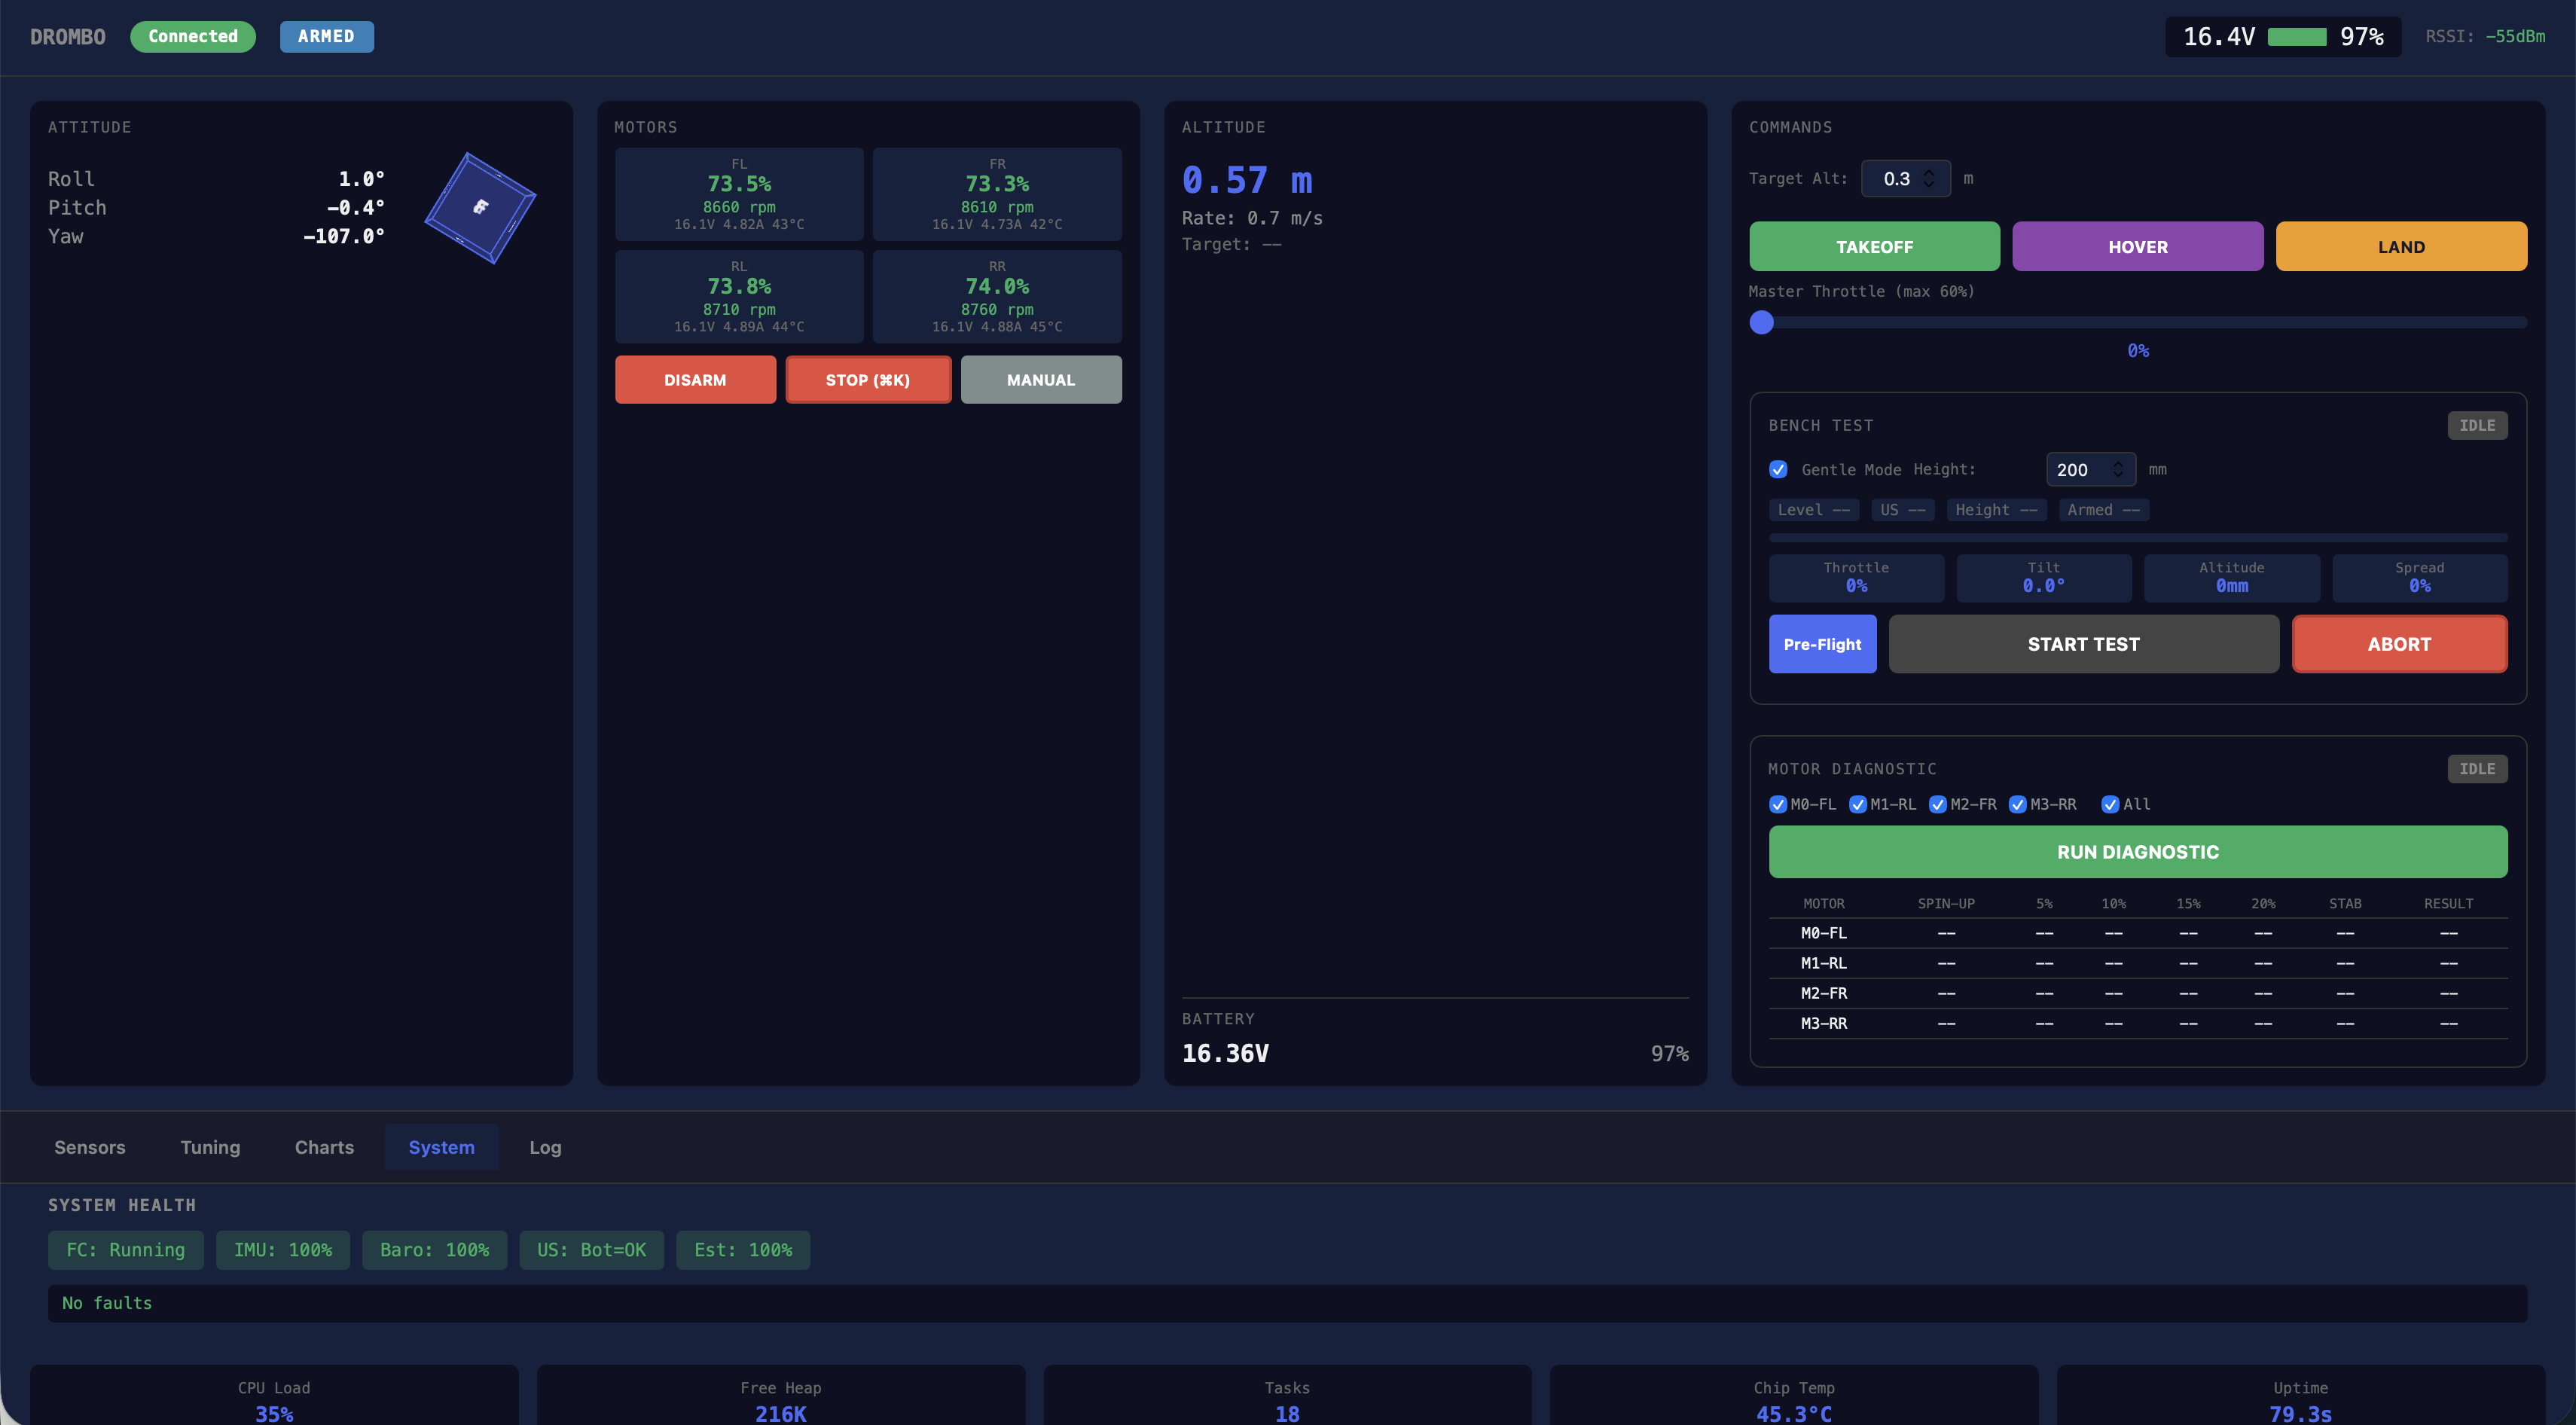Click the Connected status badge
Screen dimensions: 2576x1425
point(193,36)
